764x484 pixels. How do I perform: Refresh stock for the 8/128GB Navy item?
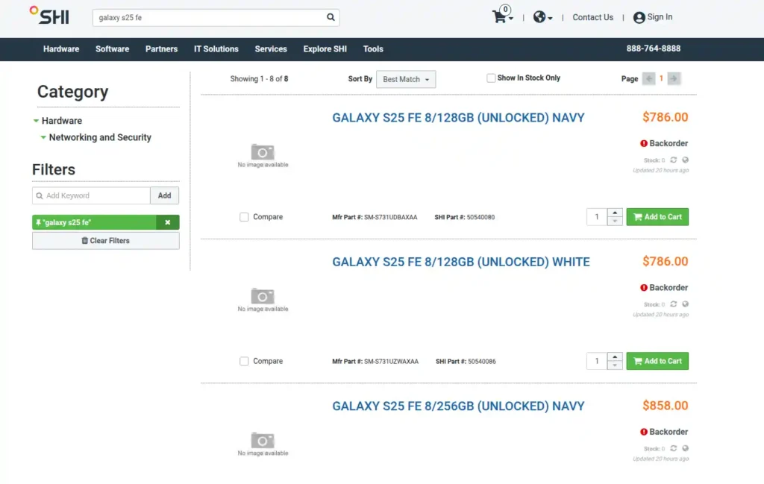pyautogui.click(x=674, y=160)
